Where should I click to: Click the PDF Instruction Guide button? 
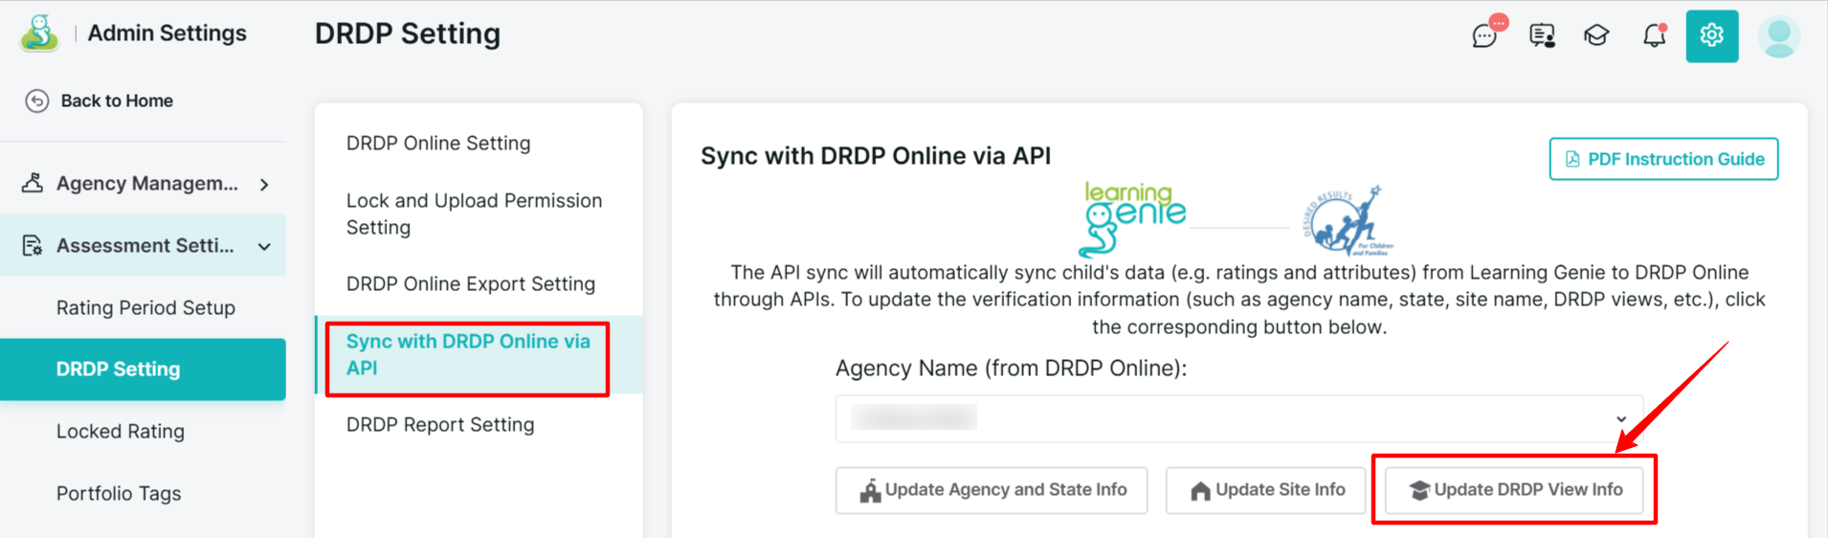(1663, 159)
